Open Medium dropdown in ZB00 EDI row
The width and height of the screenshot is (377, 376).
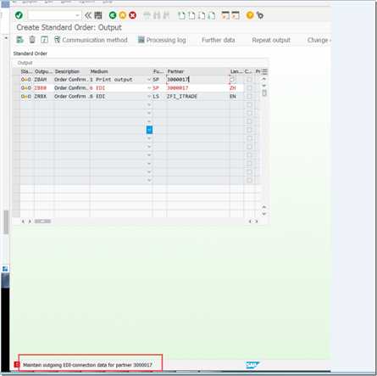[149, 88]
